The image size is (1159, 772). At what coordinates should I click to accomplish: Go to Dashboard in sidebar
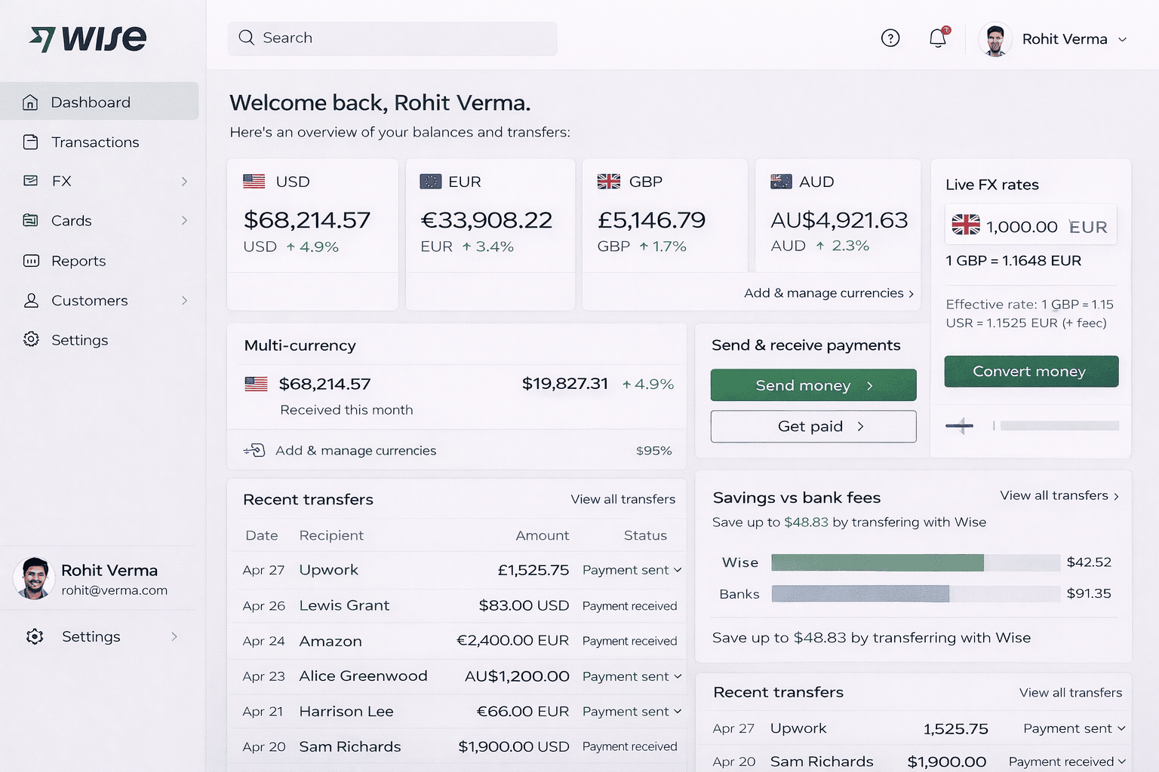pos(91,103)
